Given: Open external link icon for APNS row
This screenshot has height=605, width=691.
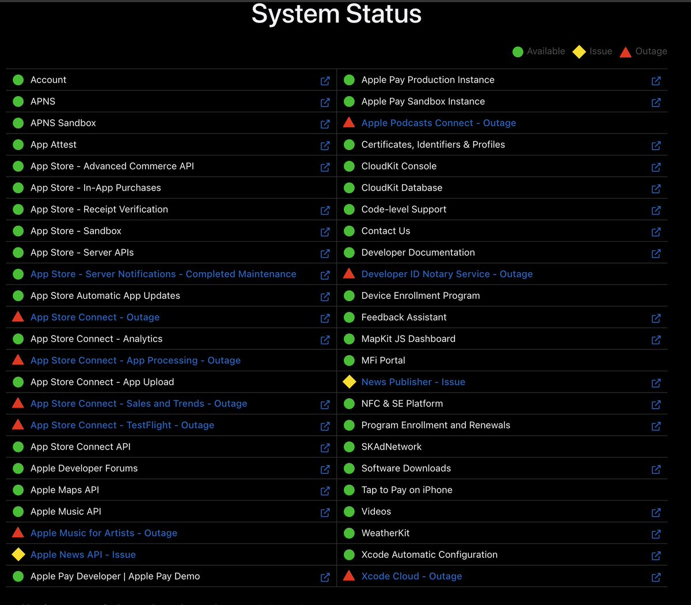Looking at the screenshot, I should 325,102.
